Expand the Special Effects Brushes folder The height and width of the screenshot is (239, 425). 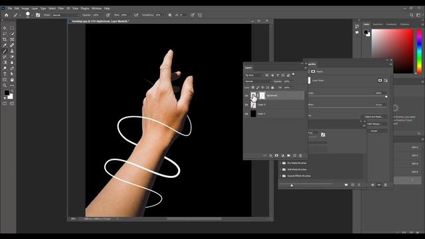tap(280, 176)
